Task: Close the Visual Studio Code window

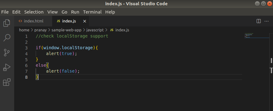Action: pyautogui.click(x=269, y=3)
